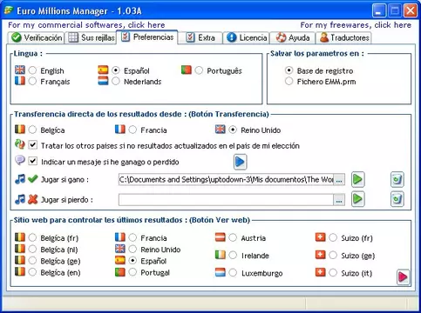Image resolution: width=421 pixels, height=313 pixels.
Task: Click the speech bubble icon beside 'Indicar un mesaje'
Action: (20, 160)
